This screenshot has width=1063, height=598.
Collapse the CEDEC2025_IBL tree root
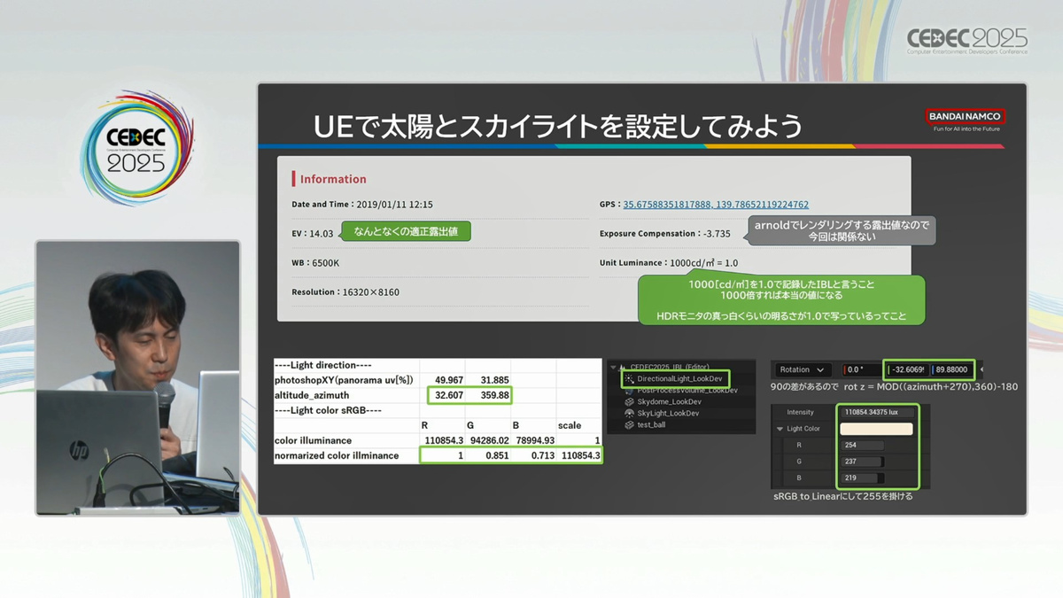[613, 367]
